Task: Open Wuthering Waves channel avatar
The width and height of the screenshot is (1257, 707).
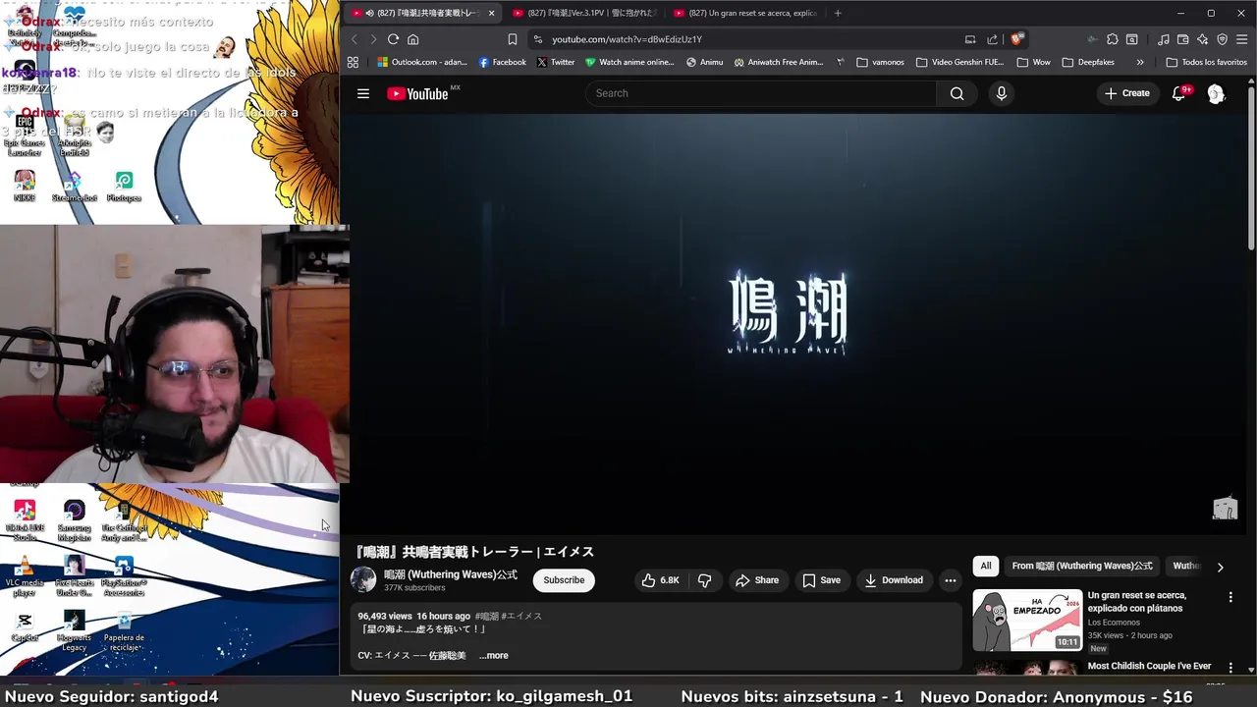Action: coord(363,579)
